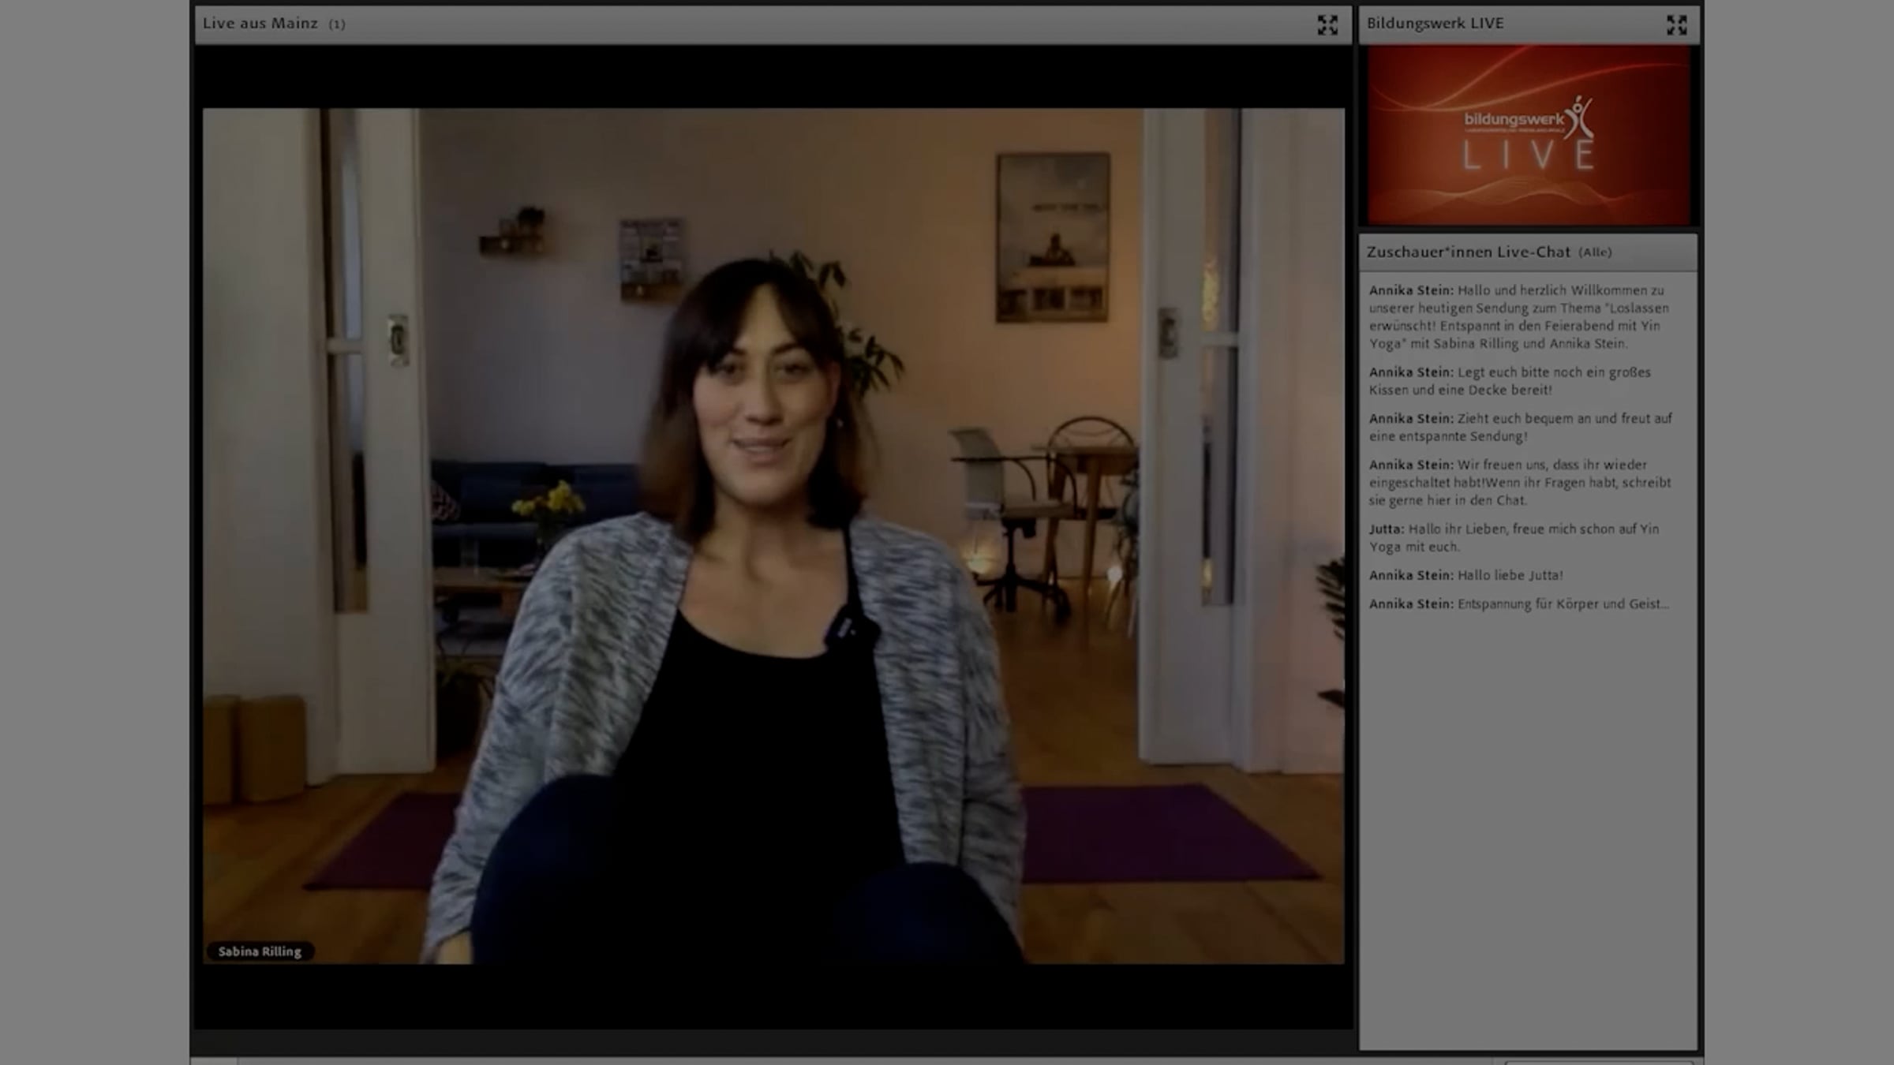1894x1065 pixels.
Task: Click the message about Kissen und Decke
Action: point(1509,381)
